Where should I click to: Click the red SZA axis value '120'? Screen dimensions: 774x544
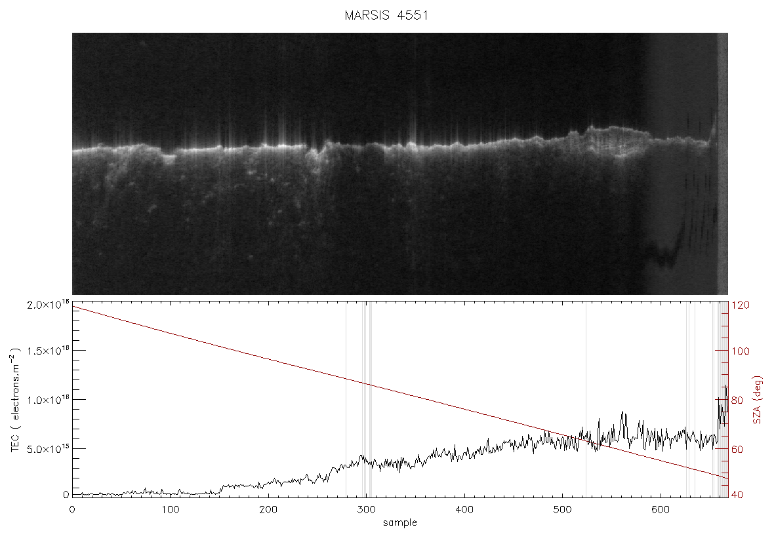click(x=741, y=305)
